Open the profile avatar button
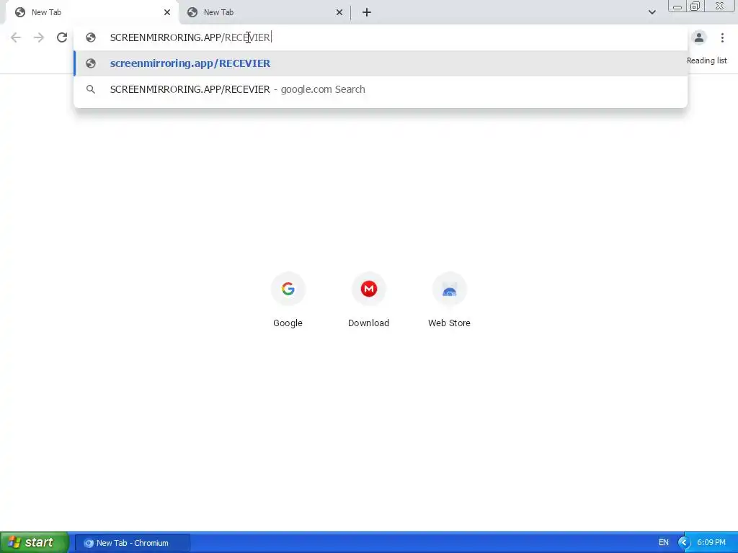The image size is (738, 553). pyautogui.click(x=699, y=37)
